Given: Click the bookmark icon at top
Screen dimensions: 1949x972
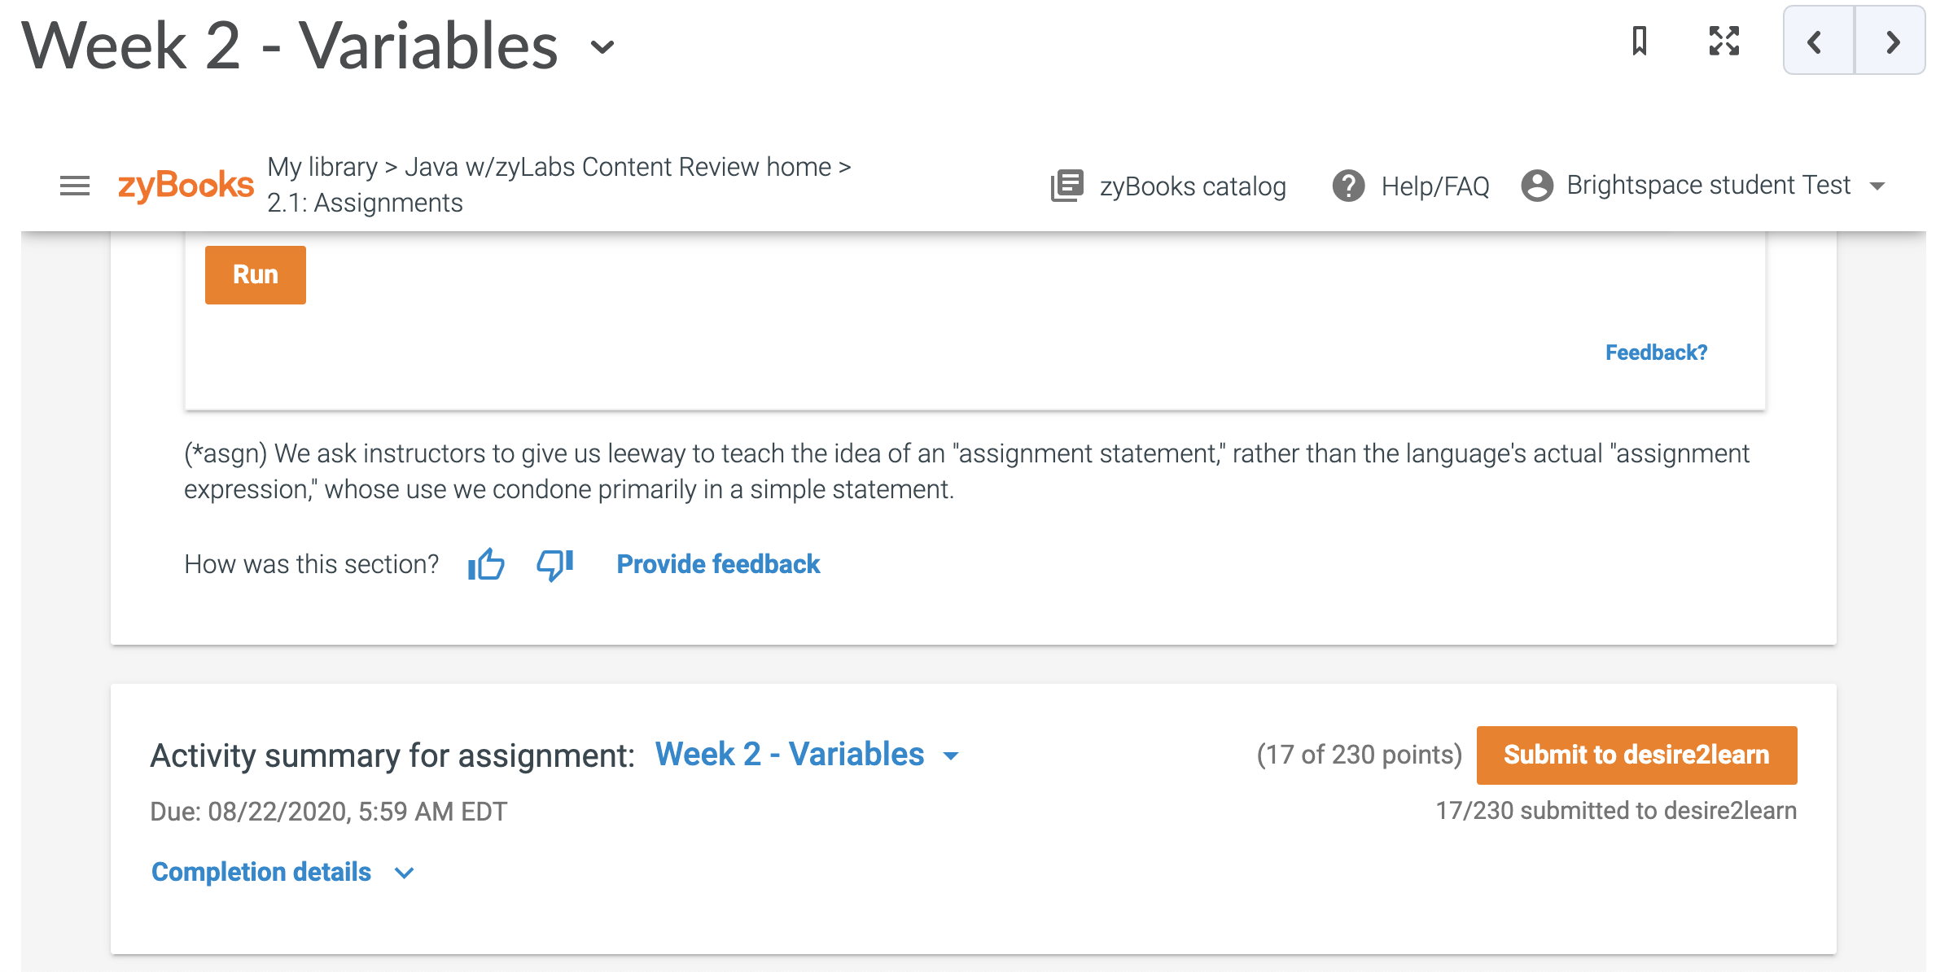Looking at the screenshot, I should (1640, 41).
